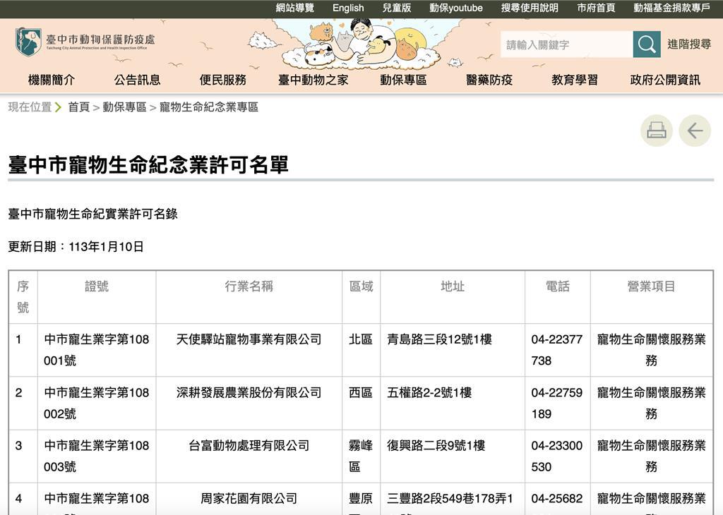Click the 青島路三段12號1樓 address
Image resolution: width=723 pixels, height=515 pixels.
(x=439, y=339)
